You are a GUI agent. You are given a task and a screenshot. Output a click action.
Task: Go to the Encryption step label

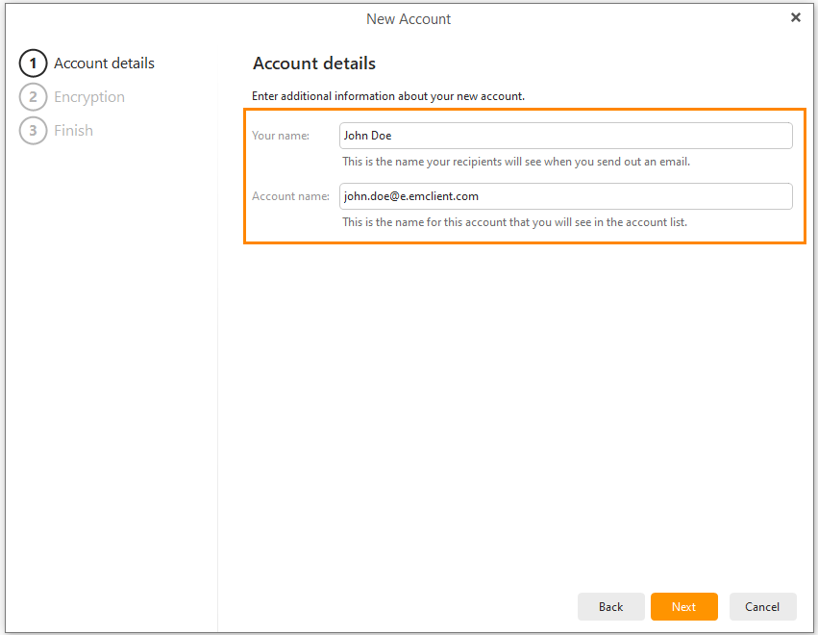[89, 97]
